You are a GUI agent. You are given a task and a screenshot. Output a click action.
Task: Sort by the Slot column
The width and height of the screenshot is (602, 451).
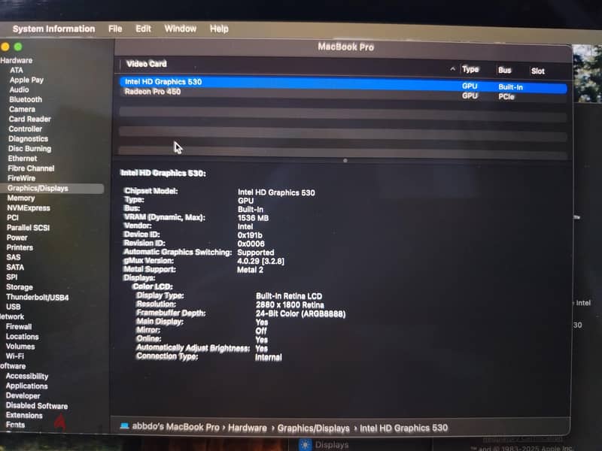pyautogui.click(x=537, y=71)
